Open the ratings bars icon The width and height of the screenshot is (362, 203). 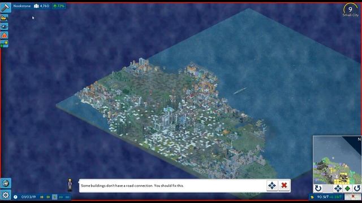tap(5, 44)
